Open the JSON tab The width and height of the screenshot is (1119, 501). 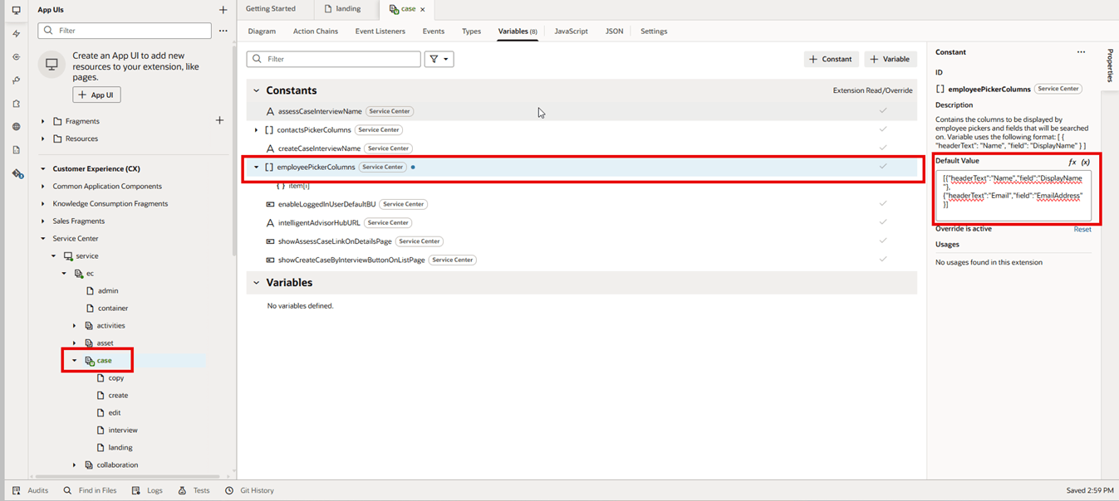[614, 32]
